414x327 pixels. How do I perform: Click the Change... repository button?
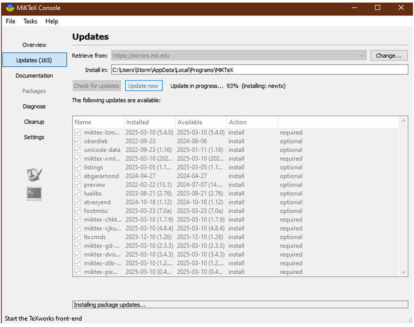pos(389,55)
